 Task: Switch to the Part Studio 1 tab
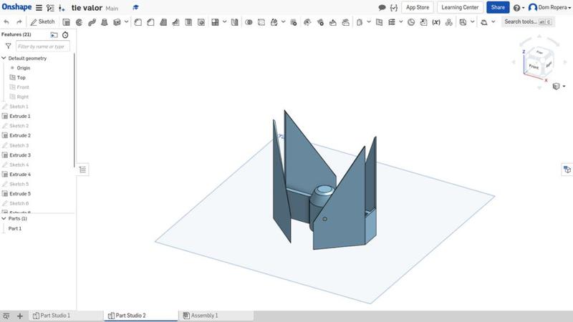point(66,316)
